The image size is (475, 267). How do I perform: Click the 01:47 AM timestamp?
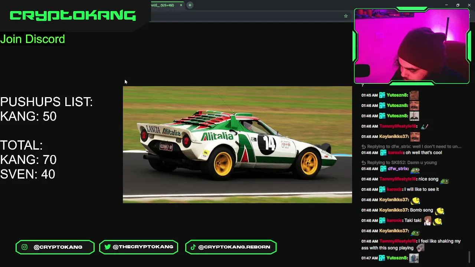[370, 258]
